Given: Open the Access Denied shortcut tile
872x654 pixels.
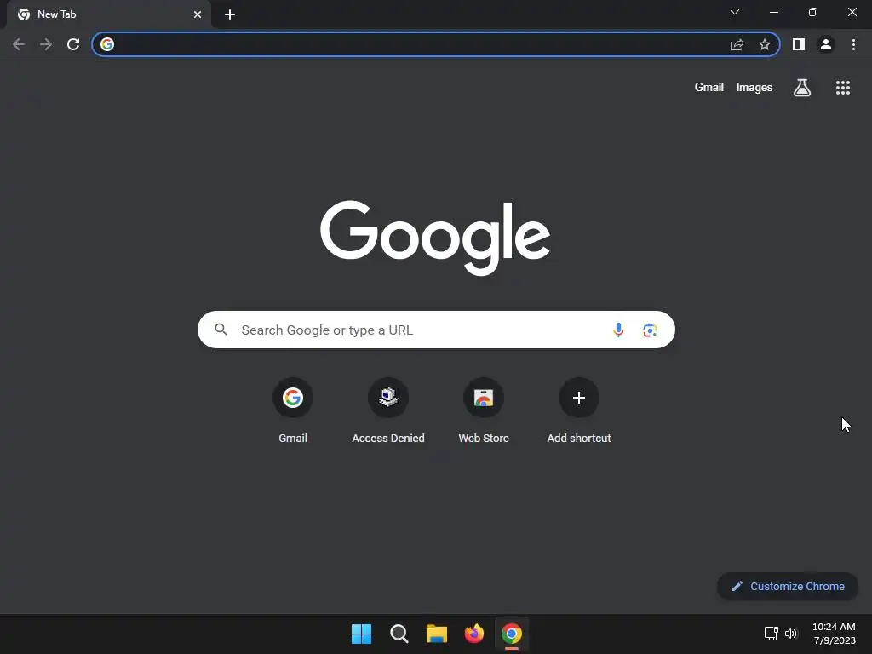Looking at the screenshot, I should 388,411.
